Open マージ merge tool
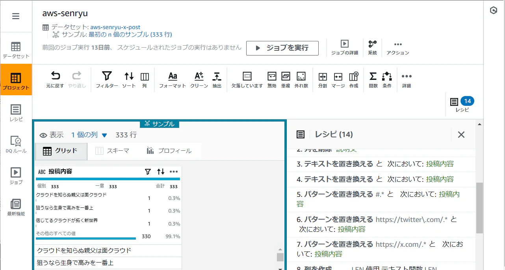505x270 pixels. (338, 80)
